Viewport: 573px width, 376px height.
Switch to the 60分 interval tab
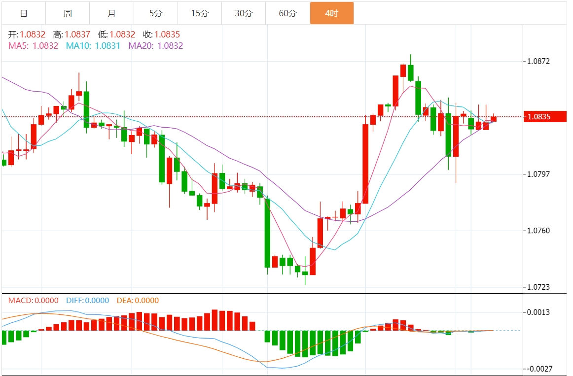click(287, 13)
